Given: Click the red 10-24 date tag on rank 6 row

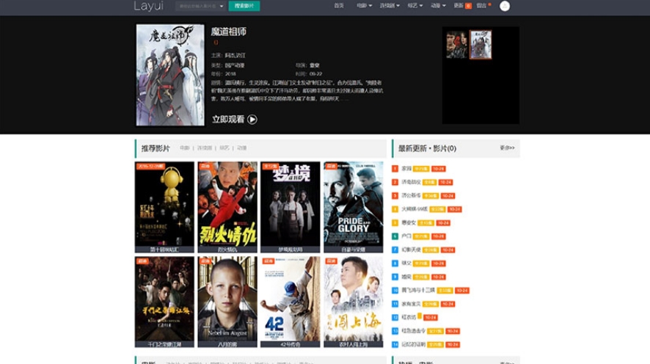Looking at the screenshot, I should coord(439,236).
